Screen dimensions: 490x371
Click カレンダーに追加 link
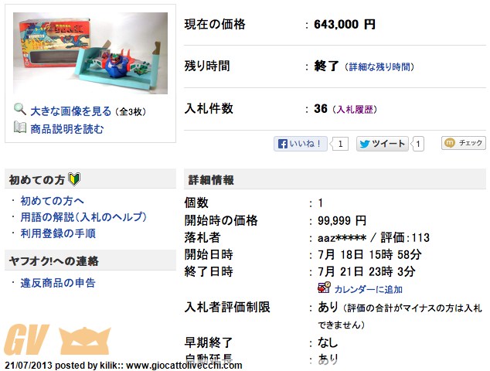(368, 289)
